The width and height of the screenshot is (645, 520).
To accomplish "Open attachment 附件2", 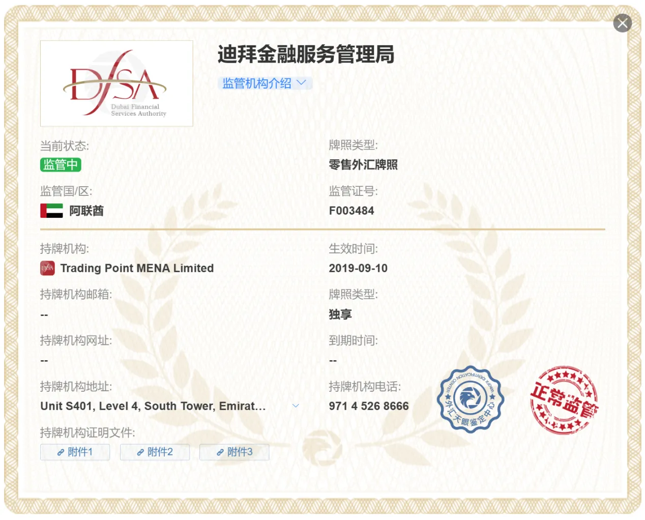I will pos(155,452).
